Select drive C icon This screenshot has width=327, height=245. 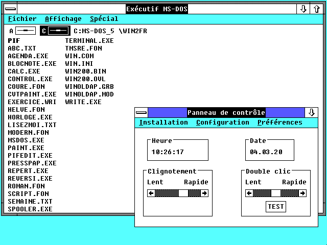(55, 31)
